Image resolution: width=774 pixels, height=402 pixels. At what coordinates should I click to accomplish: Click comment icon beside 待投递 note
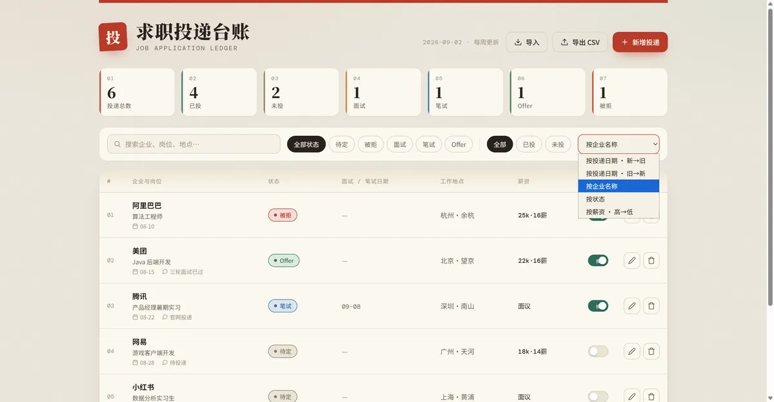(x=164, y=363)
